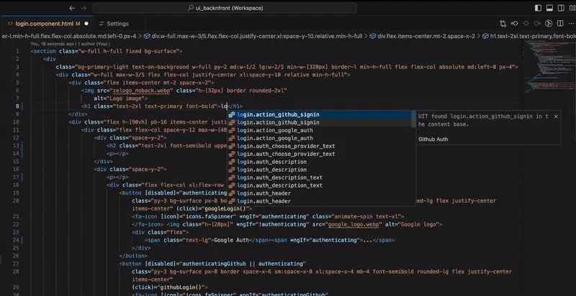576x296 pixels.
Task: Open the customize layout icon
Action: coord(572,8)
